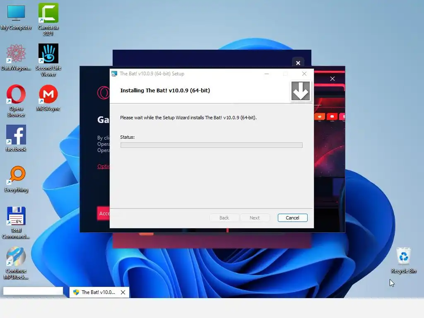Click the Cancel button in The Bat! setup
The image size is (424, 318).
(292, 218)
